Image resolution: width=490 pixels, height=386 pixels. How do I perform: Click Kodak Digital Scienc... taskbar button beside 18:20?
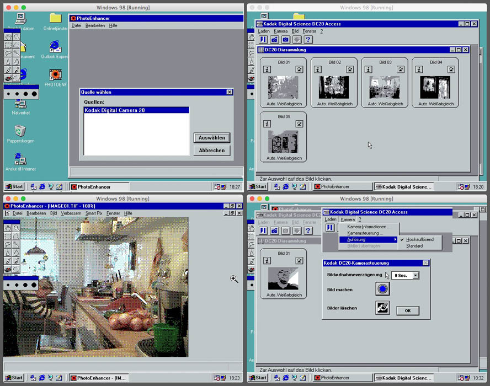coord(404,187)
